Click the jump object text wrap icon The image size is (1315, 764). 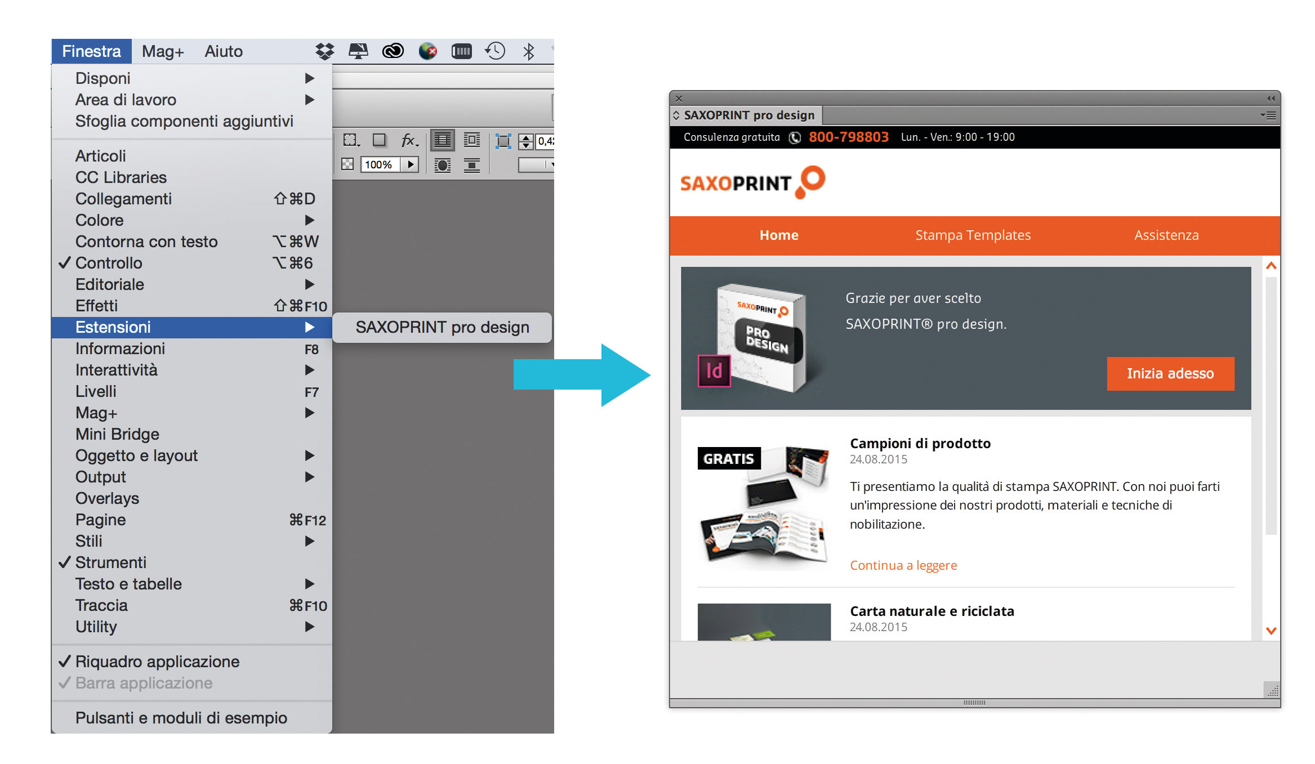471,165
